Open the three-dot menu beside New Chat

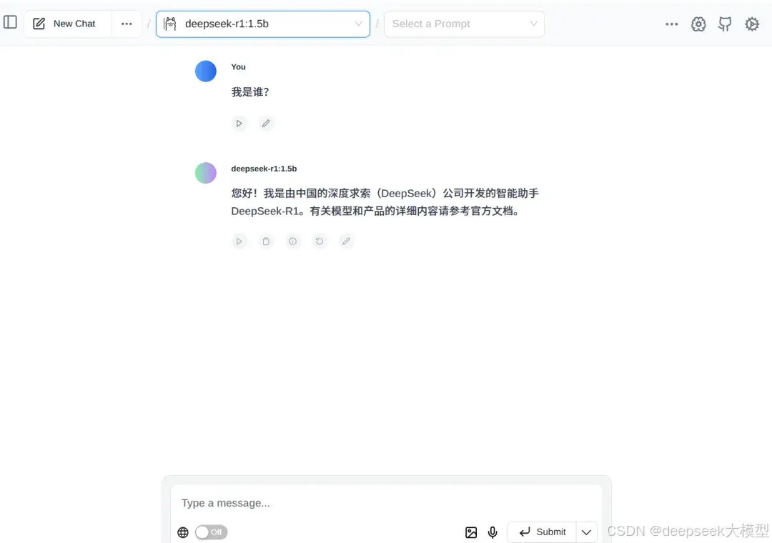[127, 24]
